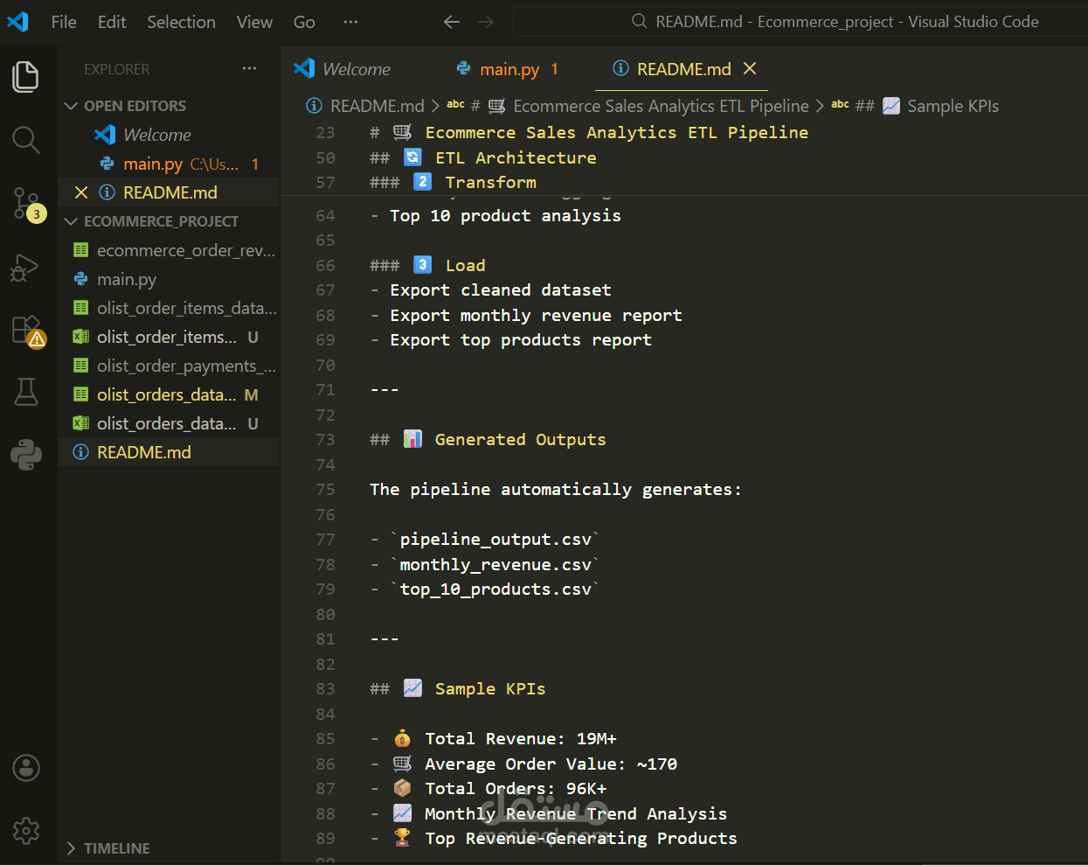Switch to the main.py editor tab
Viewport: 1088px width, 865px height.
click(x=509, y=69)
